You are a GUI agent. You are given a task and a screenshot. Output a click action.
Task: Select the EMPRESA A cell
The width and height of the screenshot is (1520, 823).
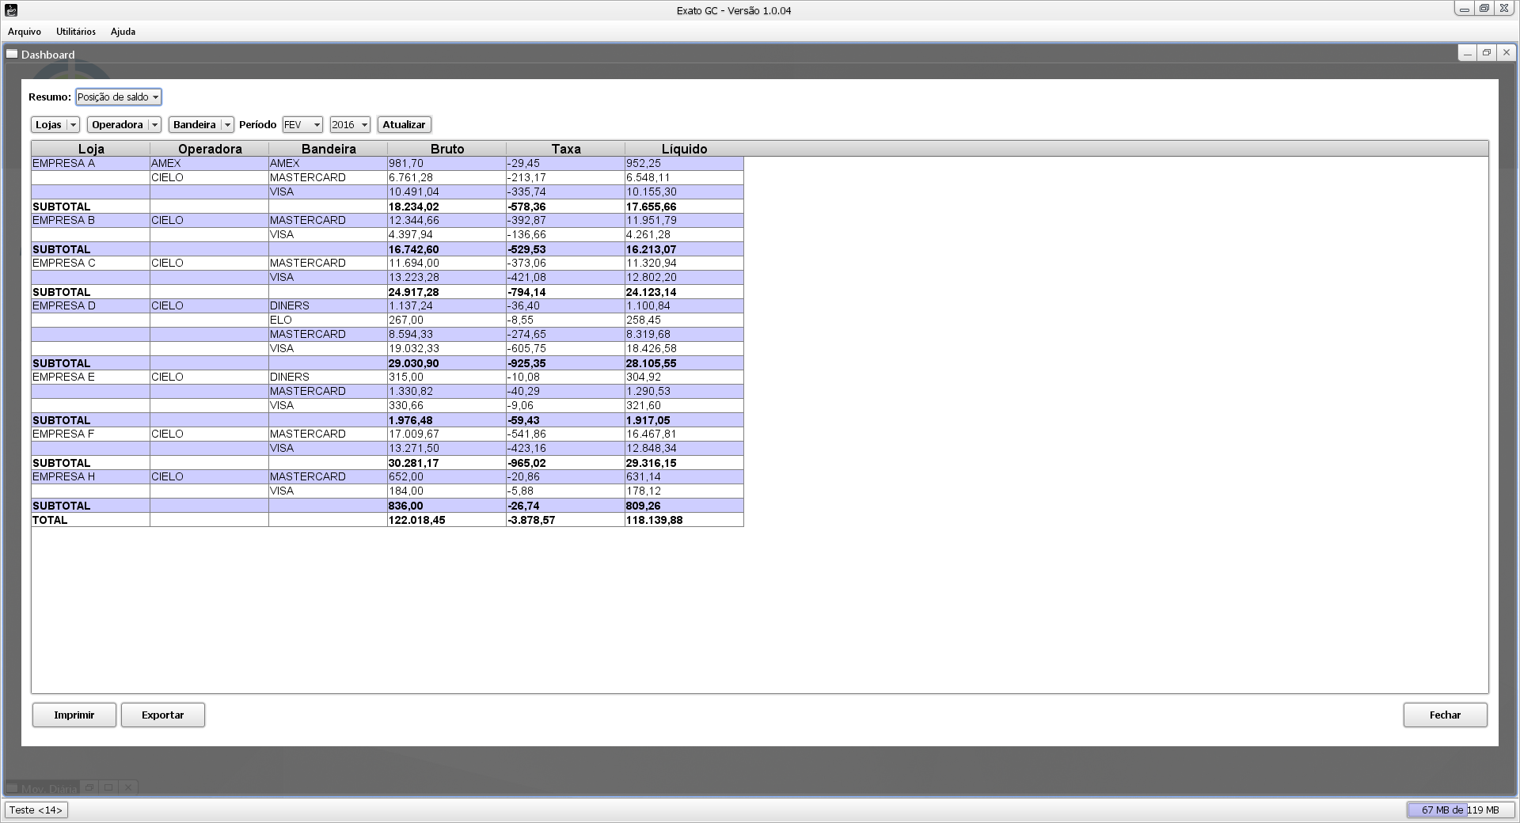(90, 163)
